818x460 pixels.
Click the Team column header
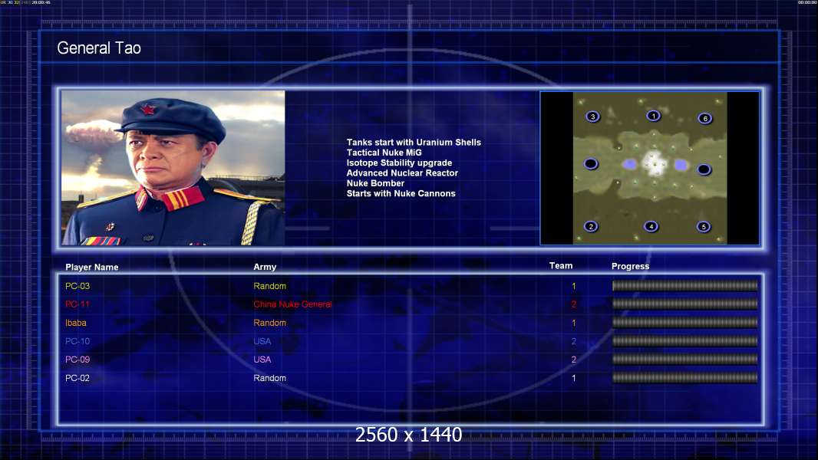(561, 266)
